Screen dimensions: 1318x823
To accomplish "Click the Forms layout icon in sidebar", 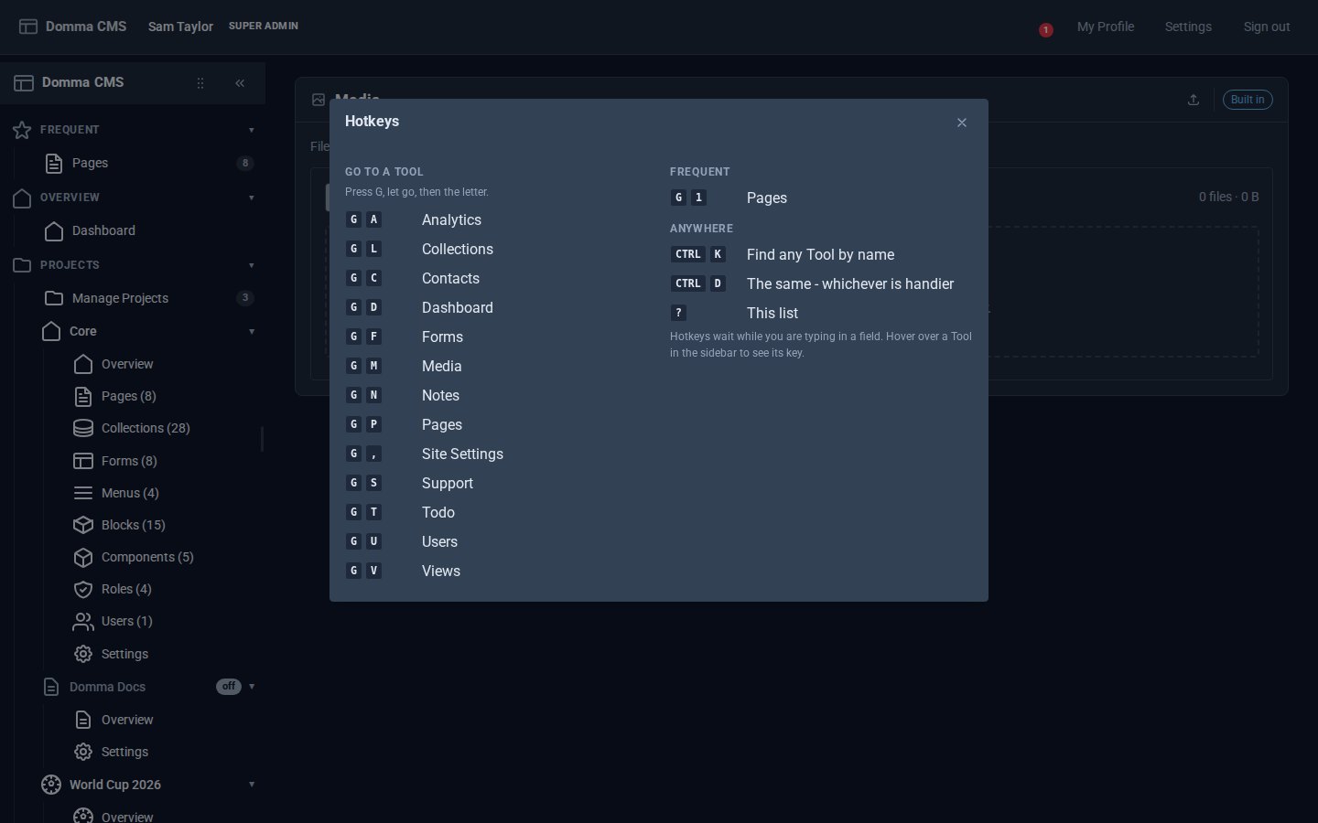I will tap(83, 461).
